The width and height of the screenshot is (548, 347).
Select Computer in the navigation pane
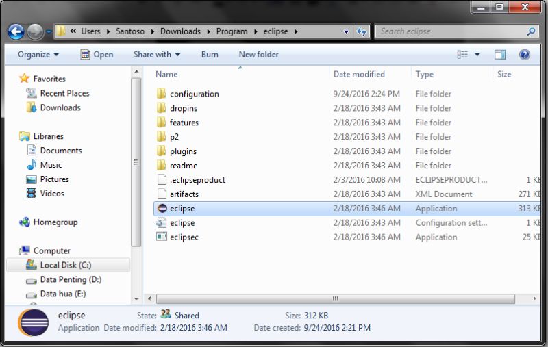coord(52,250)
